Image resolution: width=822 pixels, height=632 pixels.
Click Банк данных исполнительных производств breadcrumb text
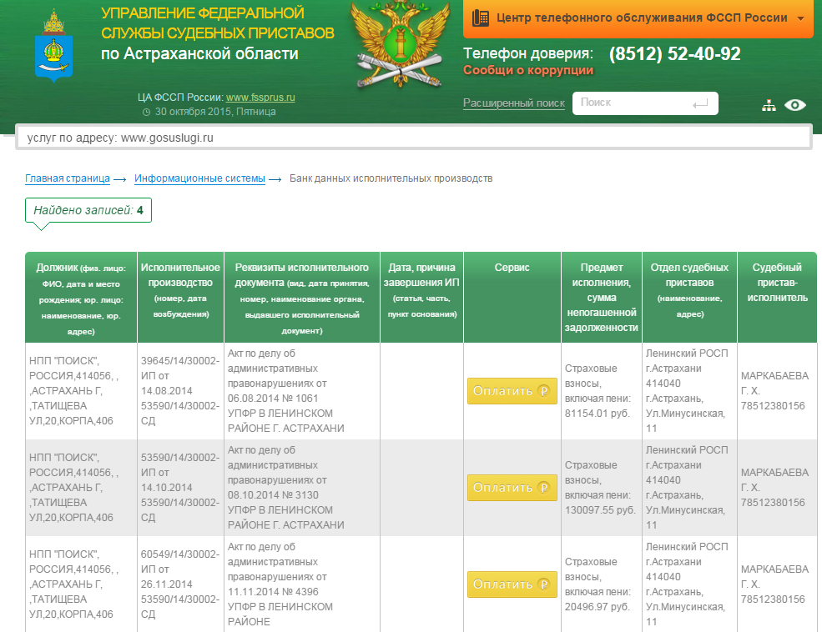391,178
